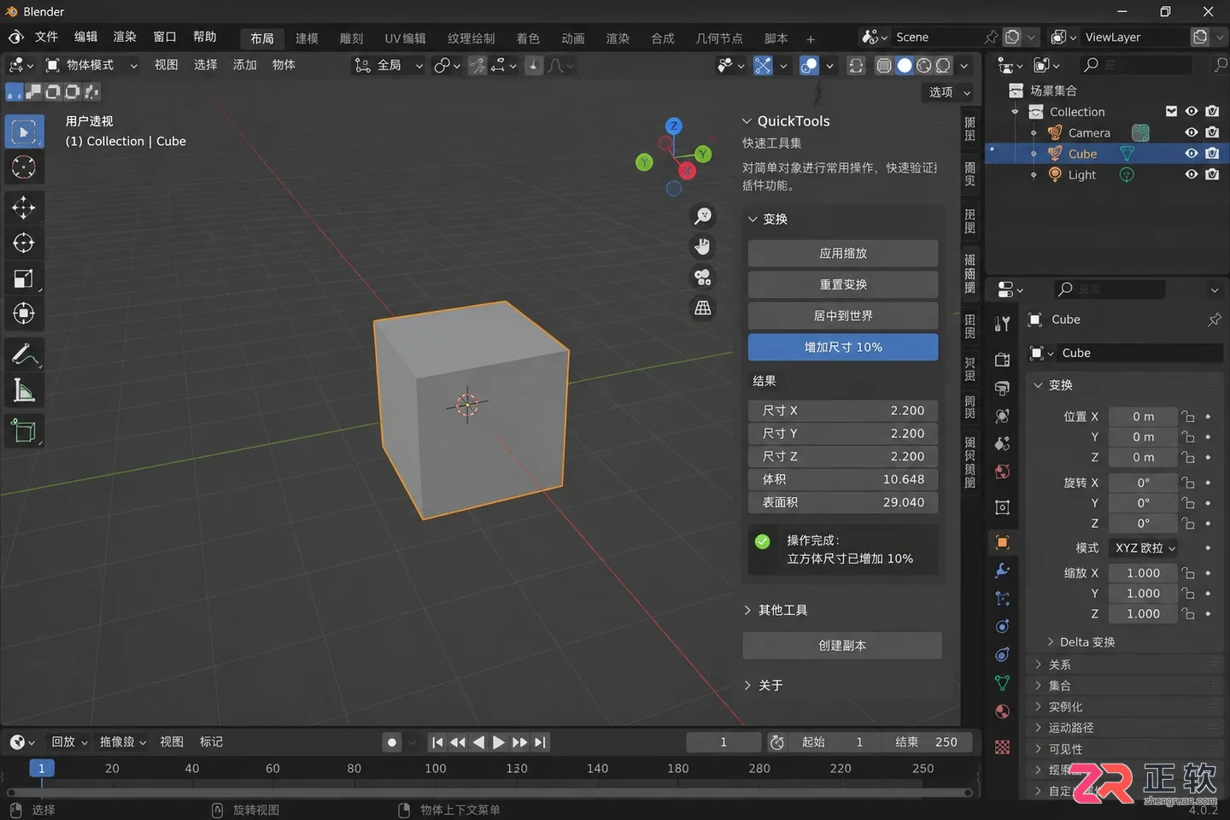
Task: Select the Rotate tool
Action: [x=24, y=243]
